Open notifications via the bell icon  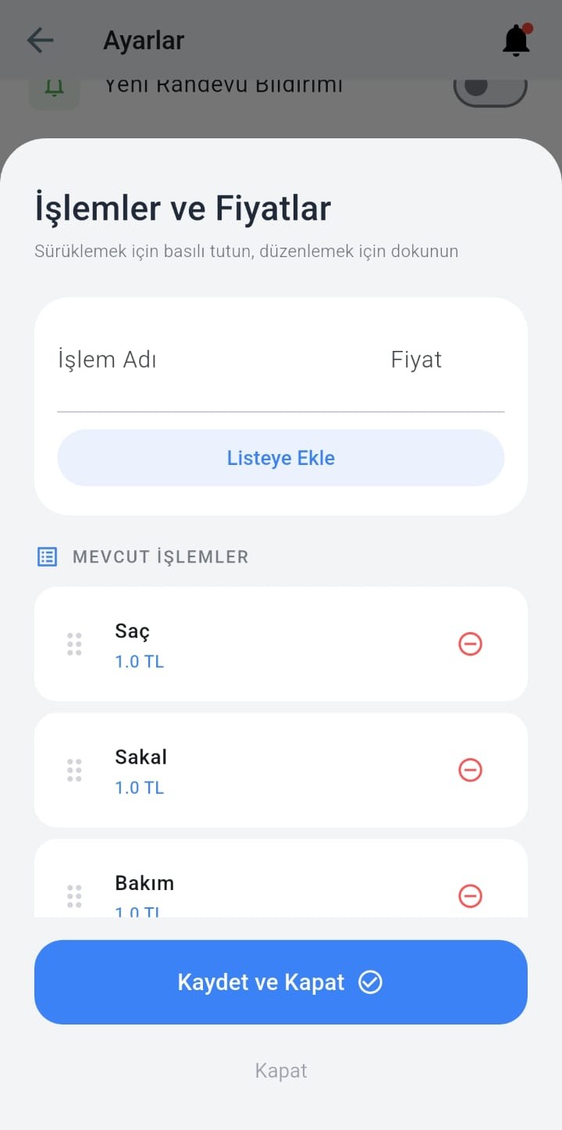(x=516, y=40)
